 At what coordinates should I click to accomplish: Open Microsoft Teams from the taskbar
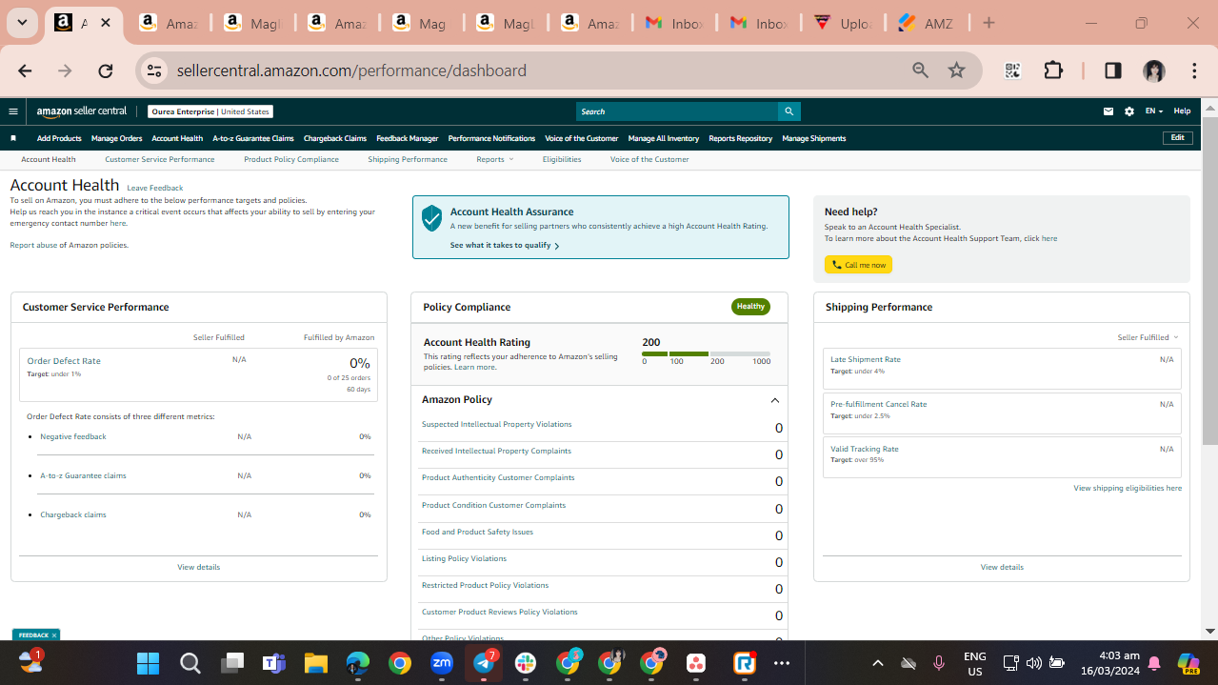click(x=274, y=663)
